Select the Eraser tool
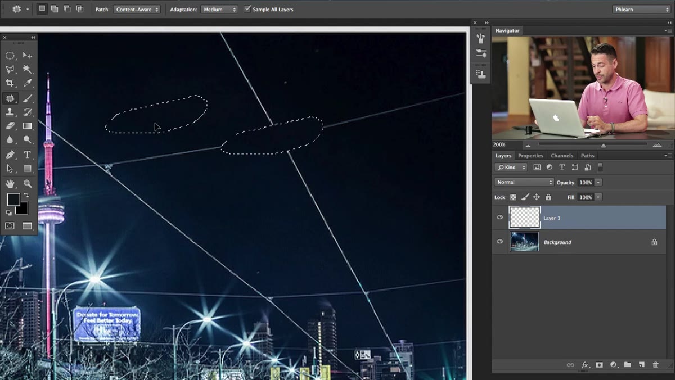This screenshot has height=380, width=675. pos(10,126)
